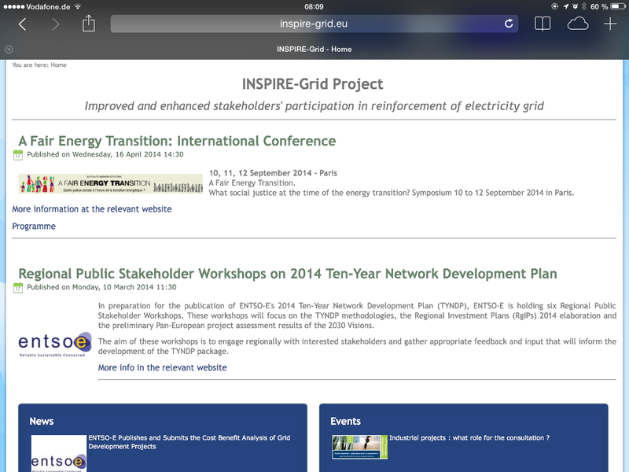The width and height of the screenshot is (629, 472).
Task: Open the Programme link
Action: [34, 227]
